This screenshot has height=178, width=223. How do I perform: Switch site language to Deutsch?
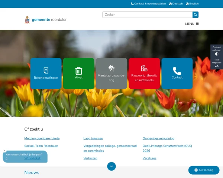tap(176, 4)
